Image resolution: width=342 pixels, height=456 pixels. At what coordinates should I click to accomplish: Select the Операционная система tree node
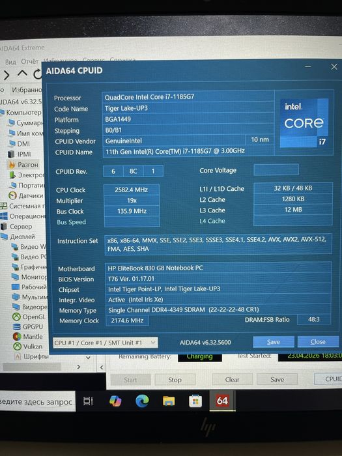[27, 217]
